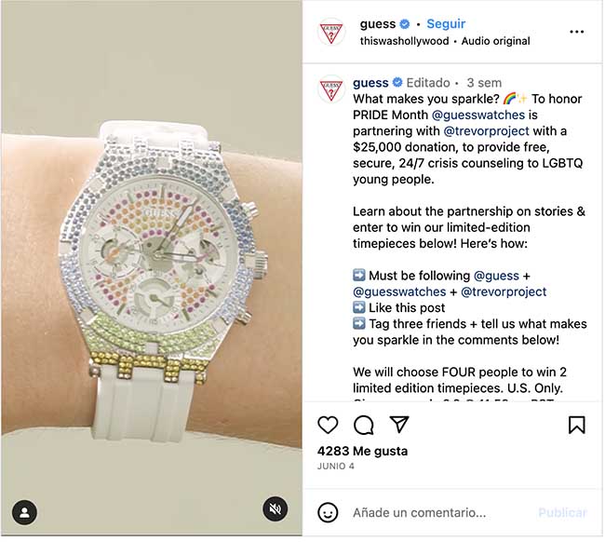Click the Publicar button

pyautogui.click(x=562, y=512)
